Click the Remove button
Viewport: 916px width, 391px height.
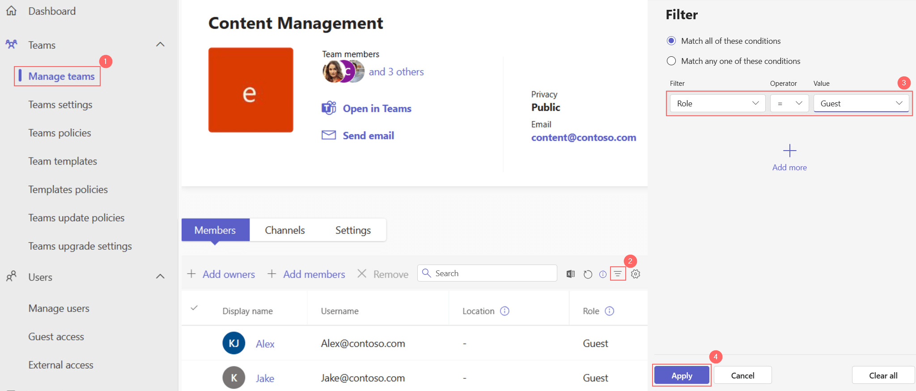391,274
